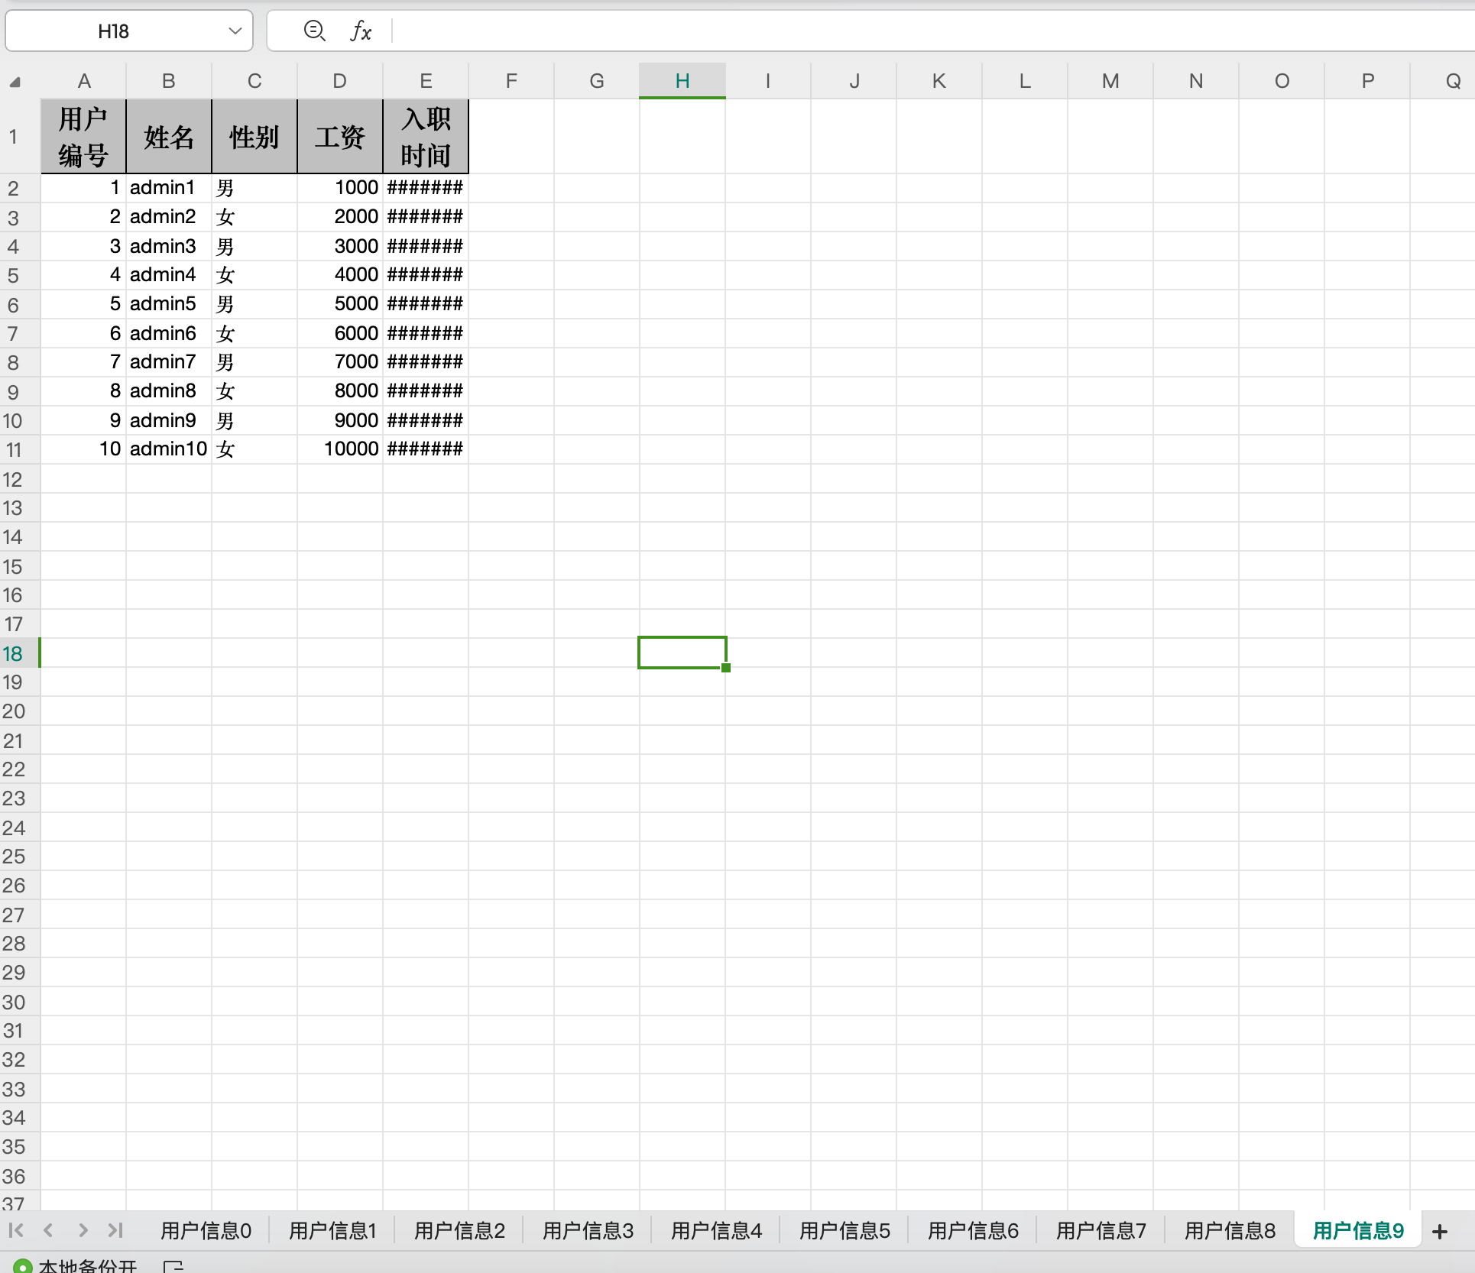
Task: Click the select-all corner triangle
Action: [15, 82]
